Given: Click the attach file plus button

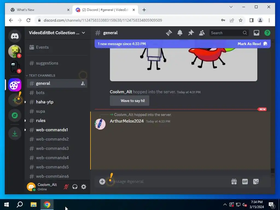Looking at the screenshot, I should 102,182.
